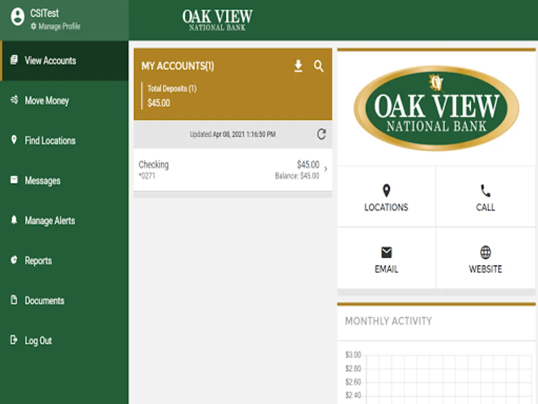
Task: Click the LOCATIONS tile button
Action: click(x=386, y=197)
